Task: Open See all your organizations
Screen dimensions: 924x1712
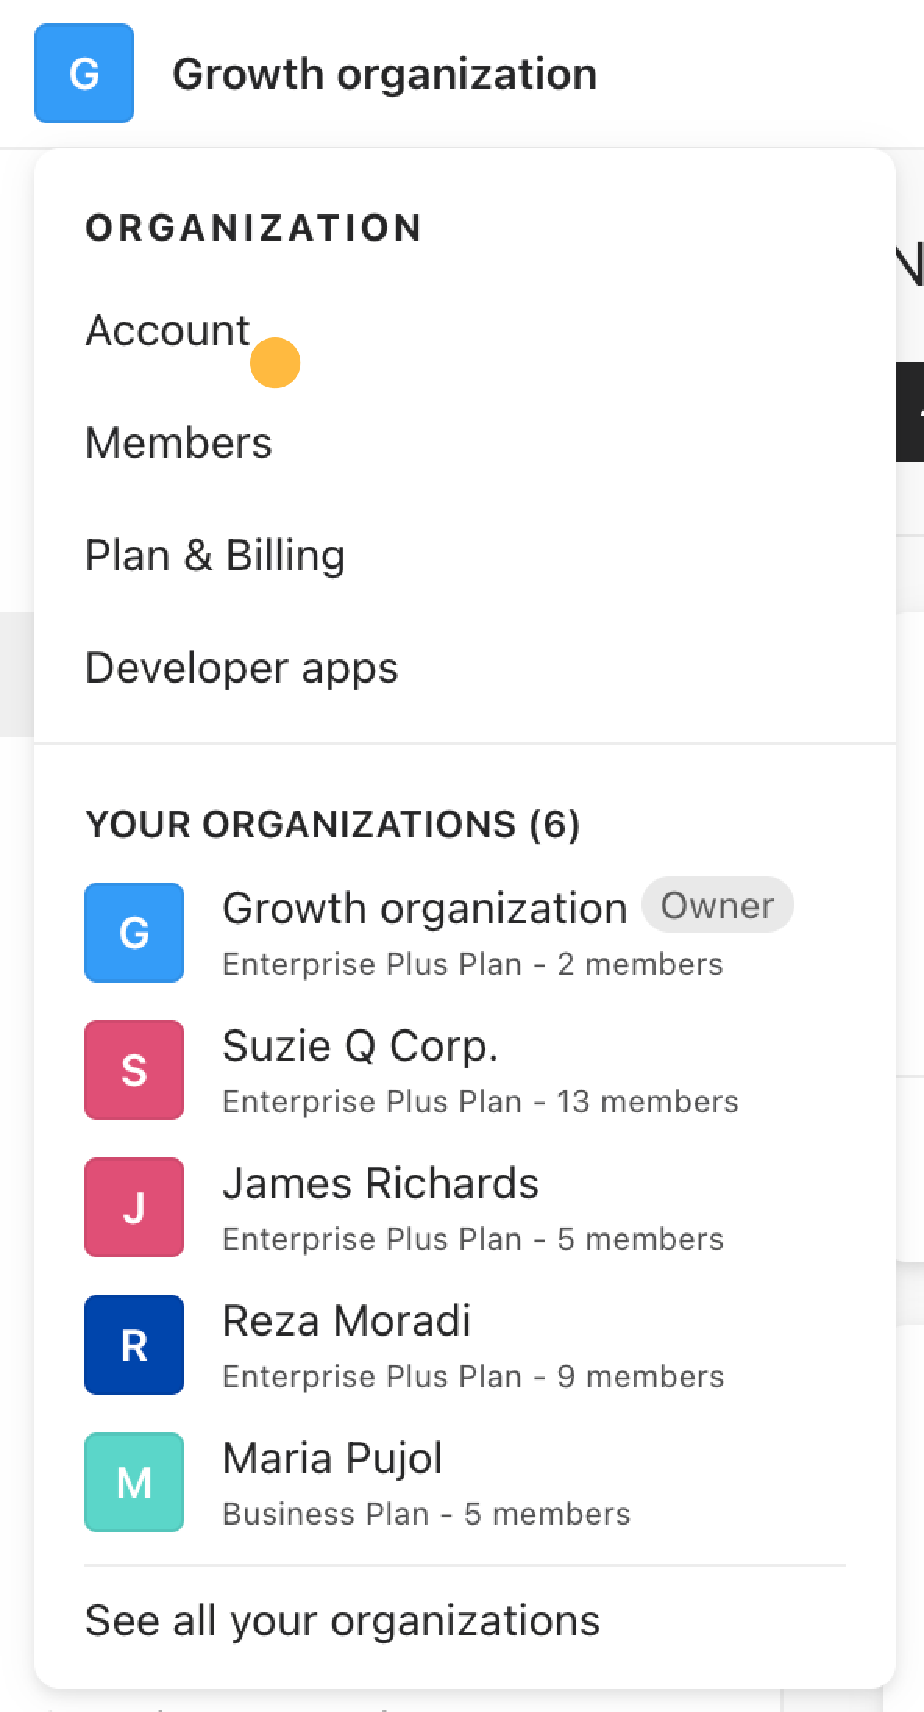Action: click(343, 1621)
